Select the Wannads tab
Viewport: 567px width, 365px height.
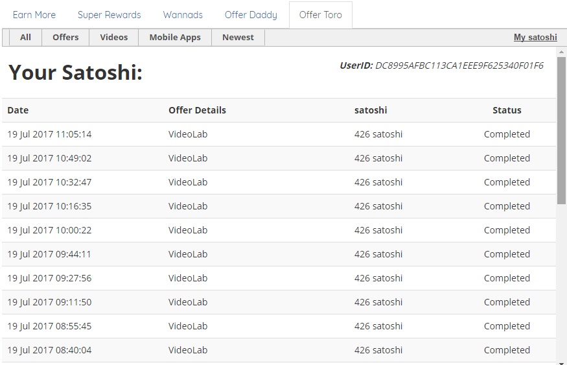183,15
